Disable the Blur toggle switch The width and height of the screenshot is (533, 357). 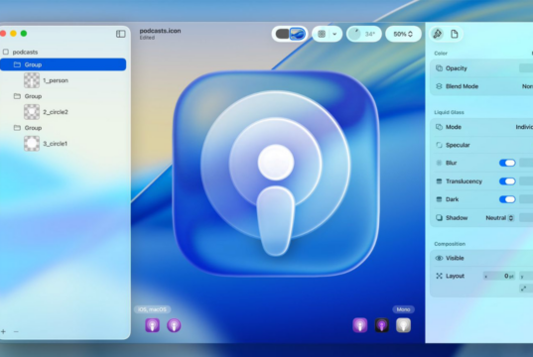coord(507,163)
